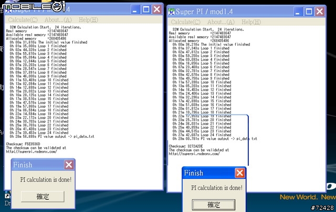This screenshot has width=336, height=212.
Task: Open About menu in right Super PI window
Action: click(x=221, y=22)
